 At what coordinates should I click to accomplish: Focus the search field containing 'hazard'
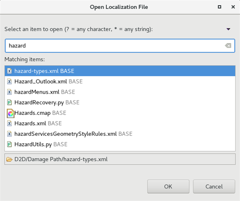point(120,46)
